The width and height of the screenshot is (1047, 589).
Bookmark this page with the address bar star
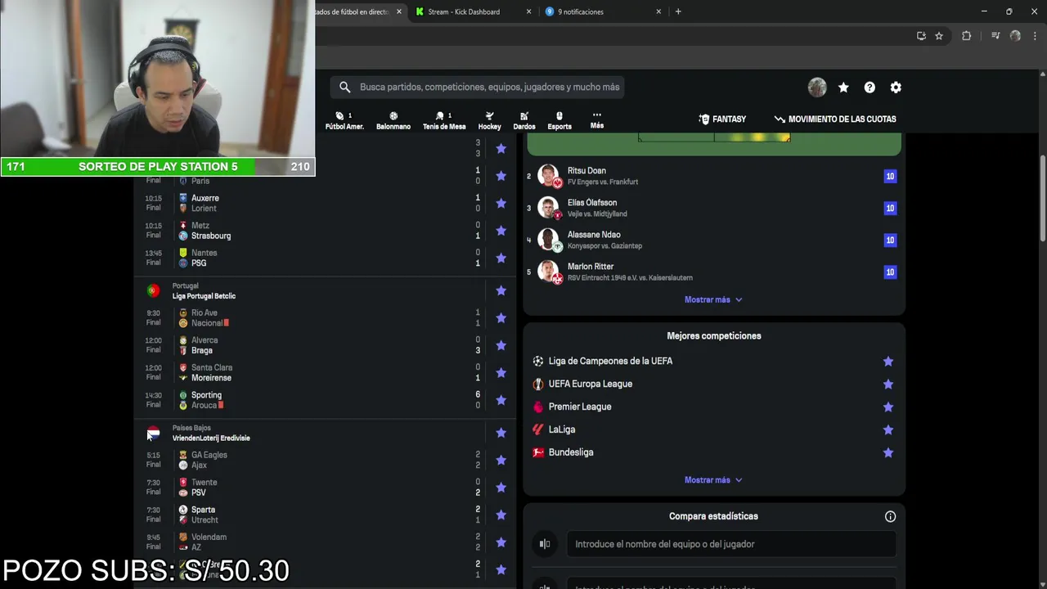coord(939,36)
